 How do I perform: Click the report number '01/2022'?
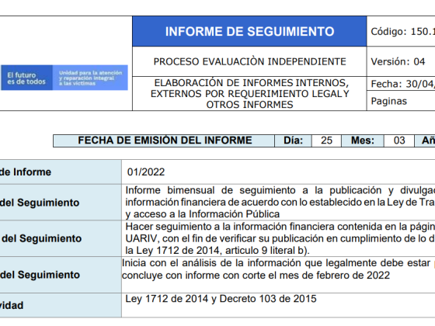pos(146,172)
